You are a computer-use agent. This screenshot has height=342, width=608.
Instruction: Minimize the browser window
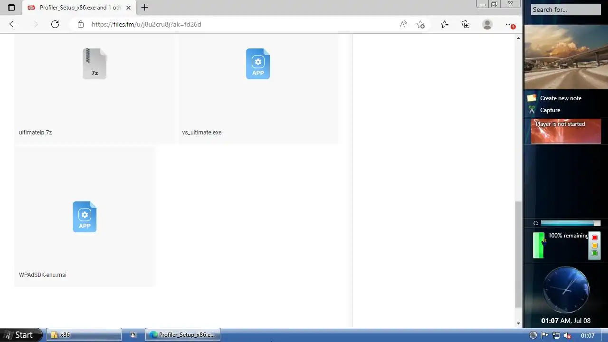[483, 4]
